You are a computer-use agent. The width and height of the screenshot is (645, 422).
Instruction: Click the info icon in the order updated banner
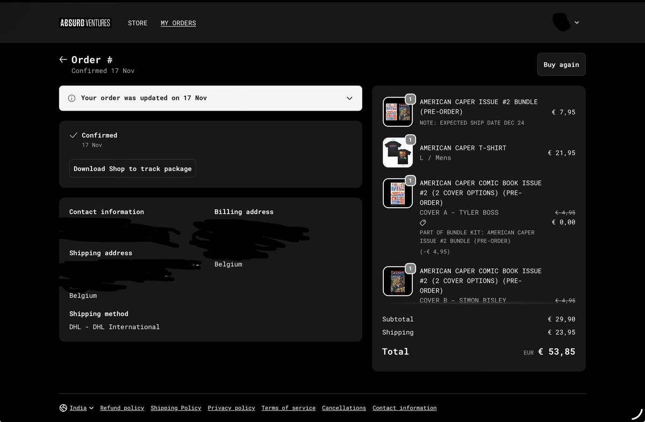71,98
